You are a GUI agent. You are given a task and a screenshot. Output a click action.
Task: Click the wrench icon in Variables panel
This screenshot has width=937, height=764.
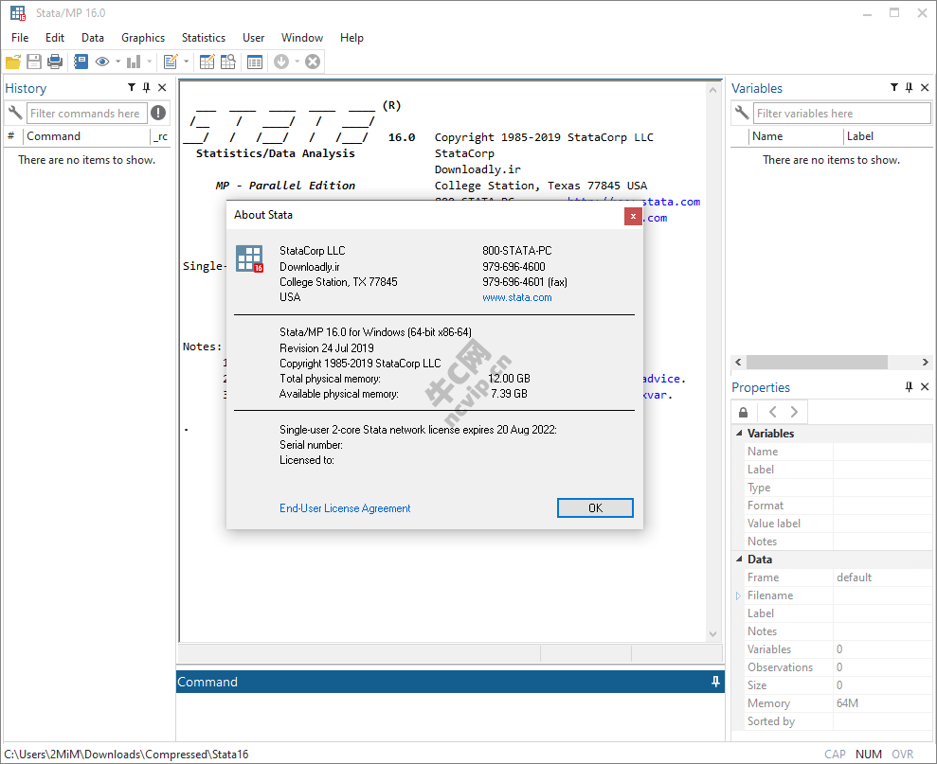tap(742, 113)
